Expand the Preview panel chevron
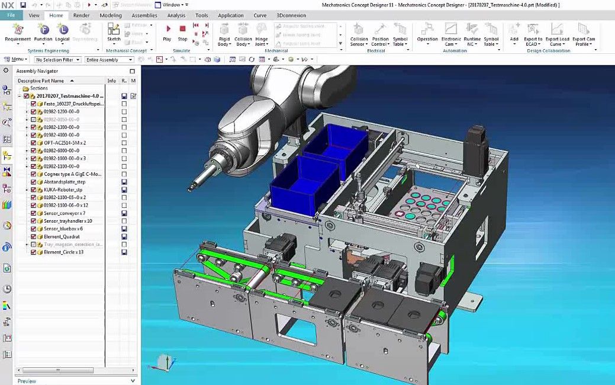 point(133,381)
